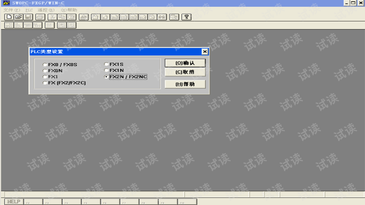Click the two-window transfer icon beside help
The image size is (365, 205).
pyautogui.click(x=174, y=17)
